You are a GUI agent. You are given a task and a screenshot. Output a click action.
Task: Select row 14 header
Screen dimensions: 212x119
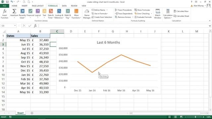pos(3,92)
